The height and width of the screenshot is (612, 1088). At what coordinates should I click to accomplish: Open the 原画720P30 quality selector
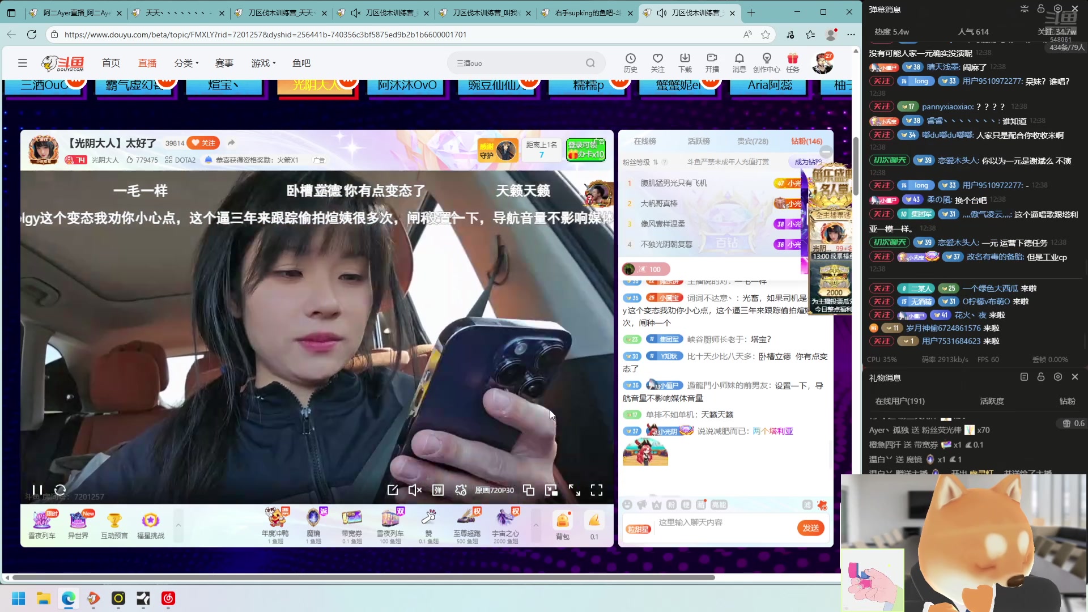pyautogui.click(x=494, y=490)
